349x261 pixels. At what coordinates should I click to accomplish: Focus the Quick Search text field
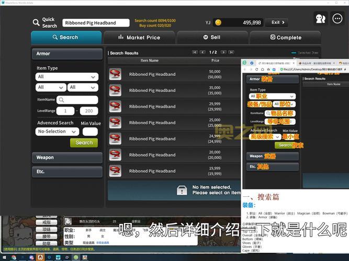click(x=96, y=23)
